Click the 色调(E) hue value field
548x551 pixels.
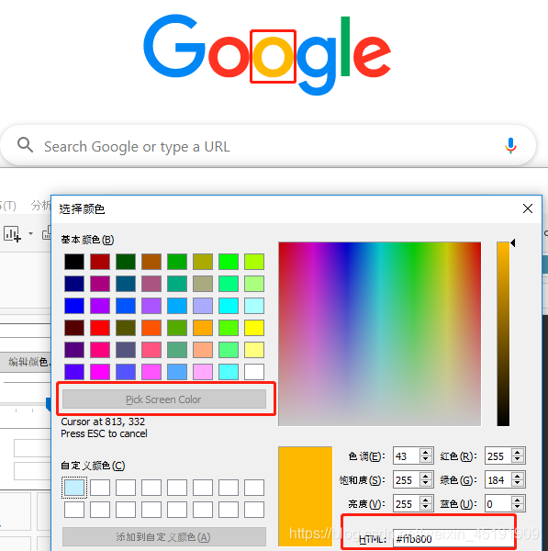click(407, 456)
